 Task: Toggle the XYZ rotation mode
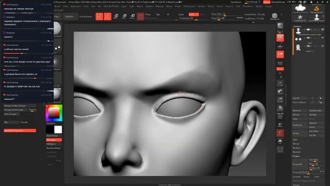pyautogui.click(x=280, y=69)
